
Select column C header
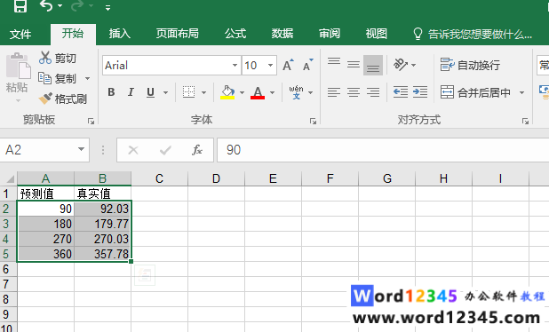tap(159, 178)
